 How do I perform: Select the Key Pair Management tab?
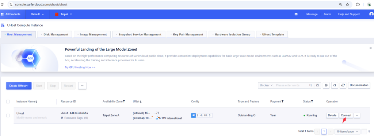pyautogui.click(x=187, y=35)
